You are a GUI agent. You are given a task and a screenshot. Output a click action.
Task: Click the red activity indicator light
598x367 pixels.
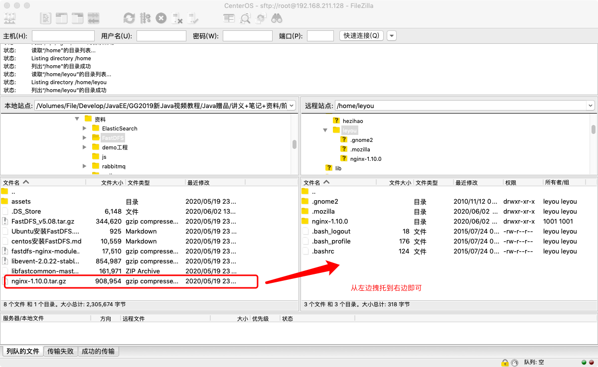pos(591,362)
